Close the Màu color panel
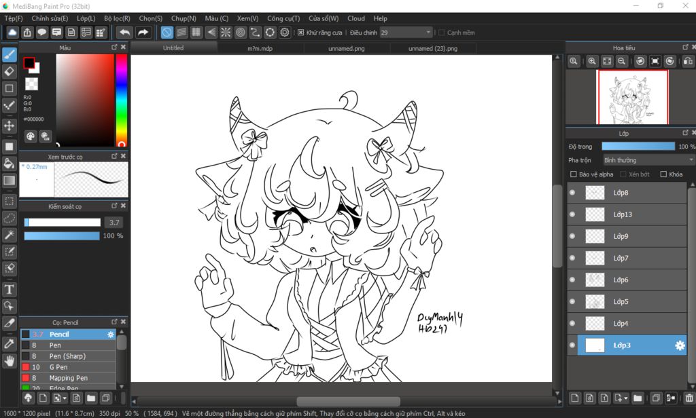696x418 pixels. tap(124, 47)
